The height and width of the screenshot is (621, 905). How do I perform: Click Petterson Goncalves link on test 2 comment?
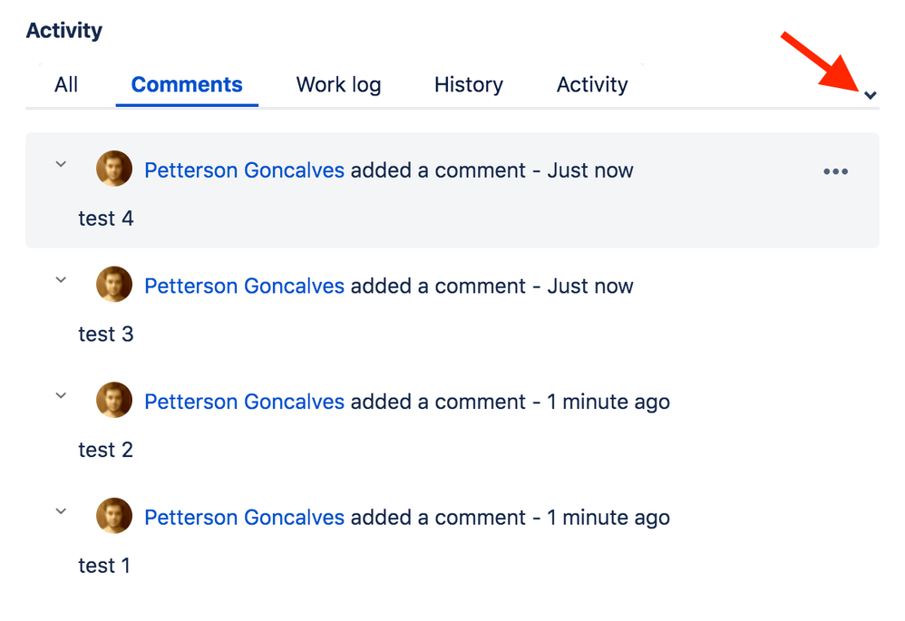(x=243, y=401)
